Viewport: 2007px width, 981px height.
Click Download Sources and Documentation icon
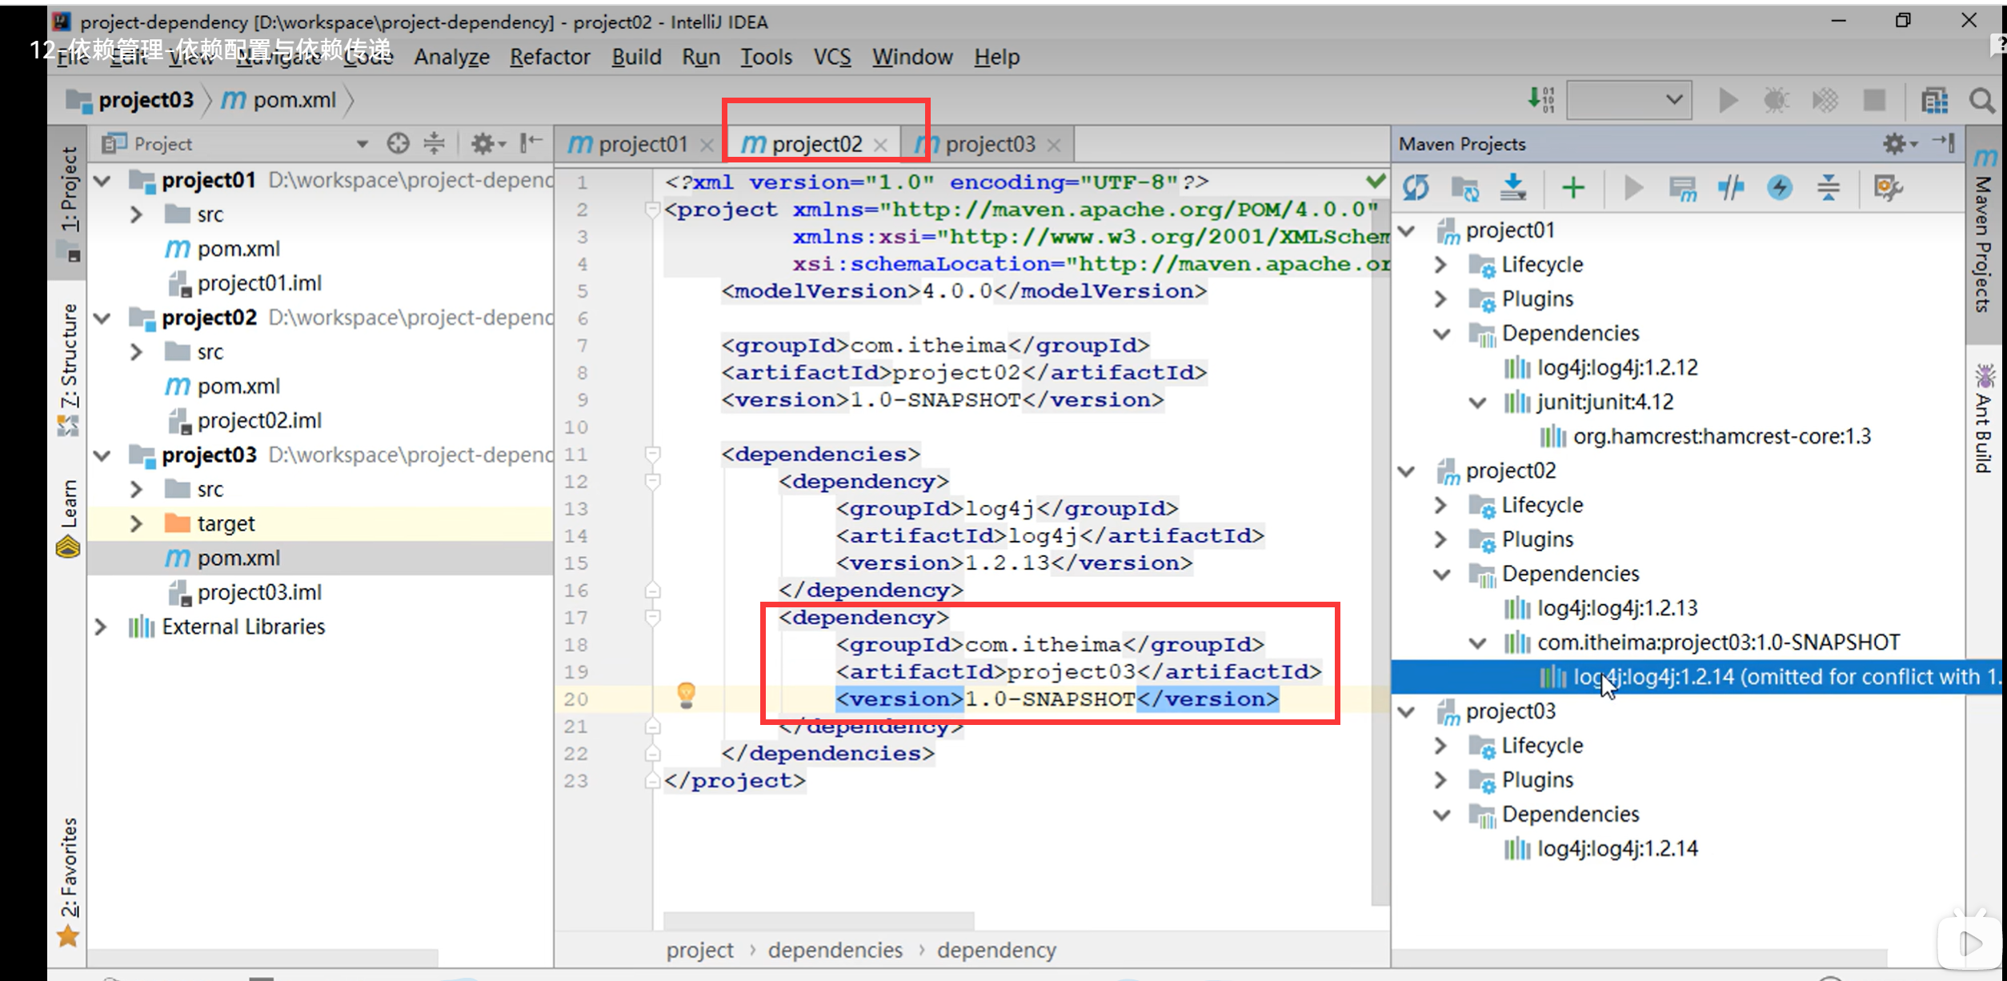(x=1512, y=188)
